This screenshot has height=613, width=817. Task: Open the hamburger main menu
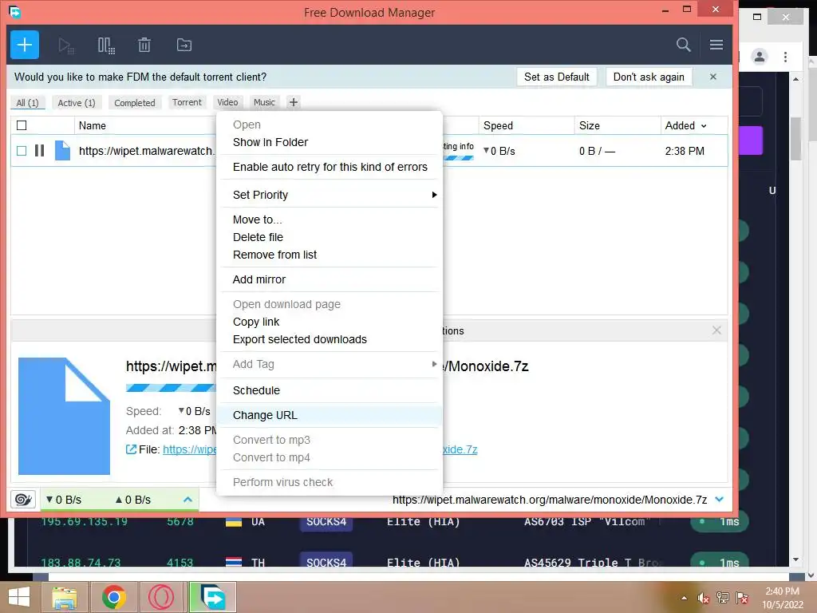(x=716, y=45)
